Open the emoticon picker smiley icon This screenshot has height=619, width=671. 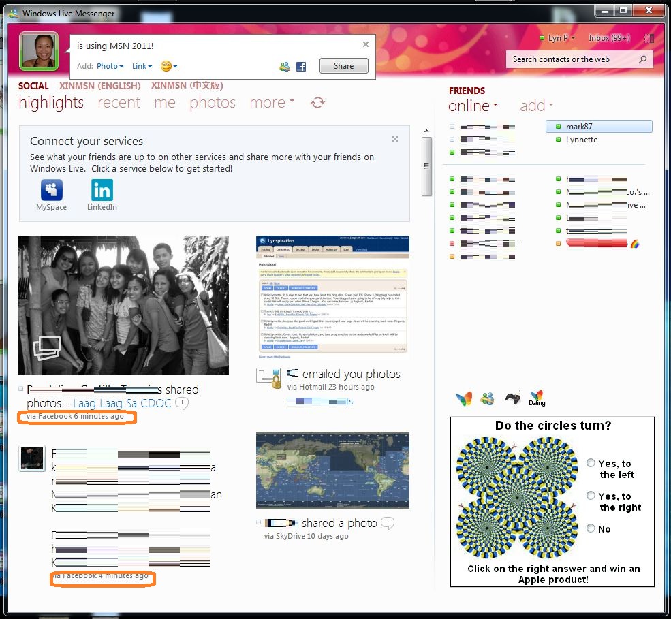point(166,66)
